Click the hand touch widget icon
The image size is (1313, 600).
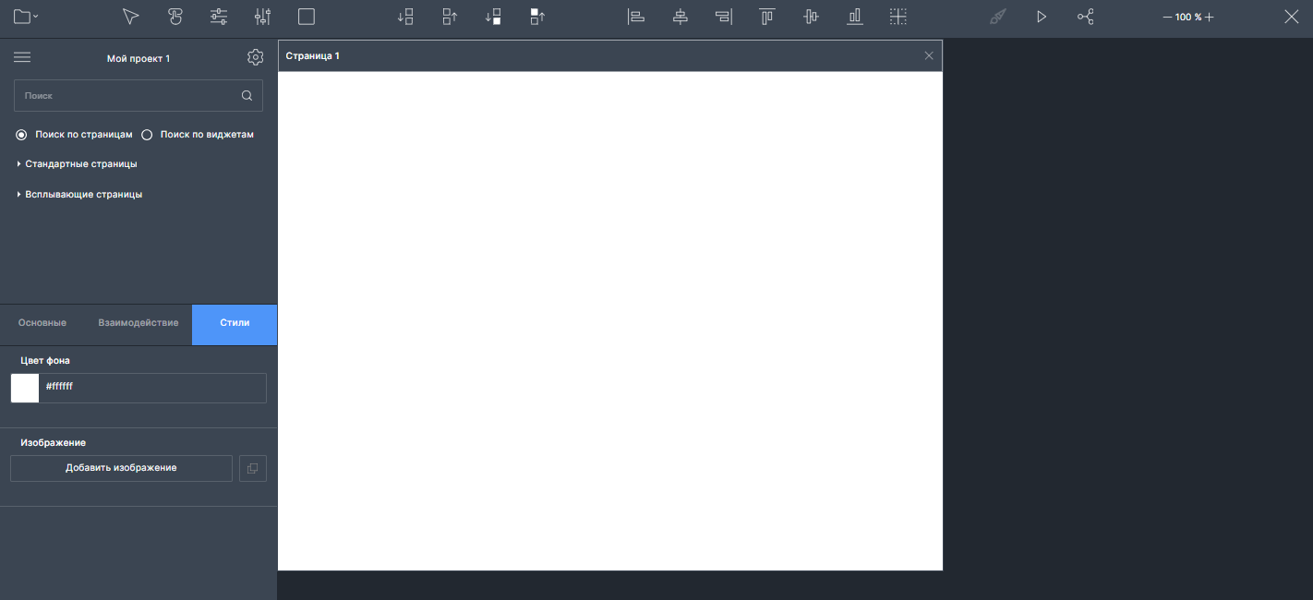click(175, 17)
